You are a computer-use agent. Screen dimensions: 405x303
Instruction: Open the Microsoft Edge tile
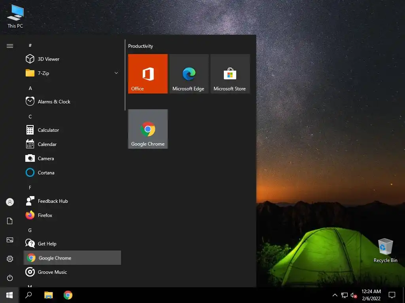tap(189, 74)
